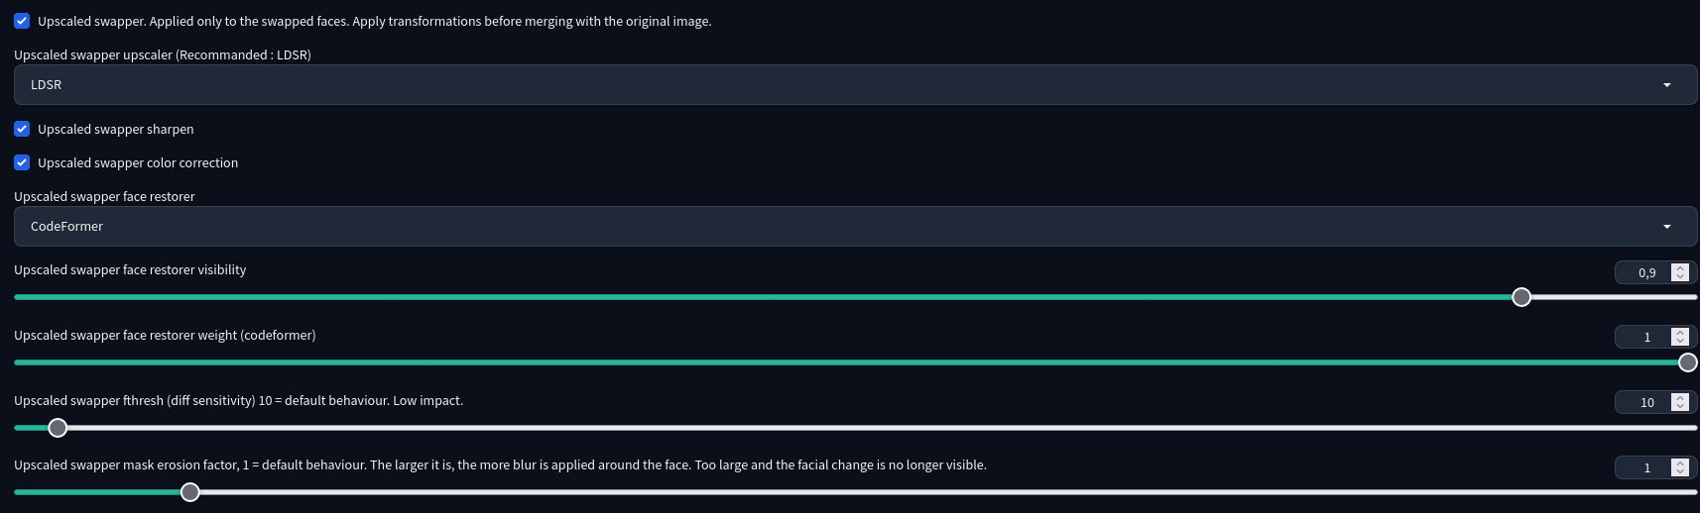Increase face restorer visibility with up stepper arrow

1680,268
